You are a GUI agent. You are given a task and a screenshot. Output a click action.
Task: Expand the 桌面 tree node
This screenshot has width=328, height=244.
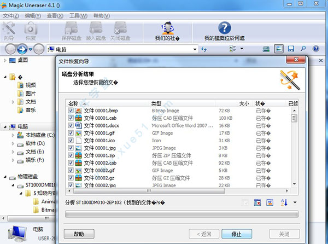click(5, 61)
